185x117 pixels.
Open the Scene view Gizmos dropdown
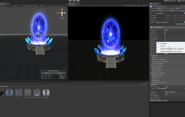coord(43,6)
